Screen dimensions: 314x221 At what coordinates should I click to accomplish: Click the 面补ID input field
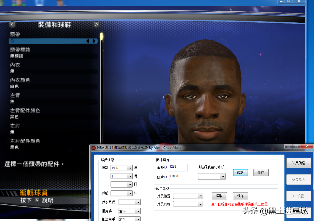coord(178,168)
